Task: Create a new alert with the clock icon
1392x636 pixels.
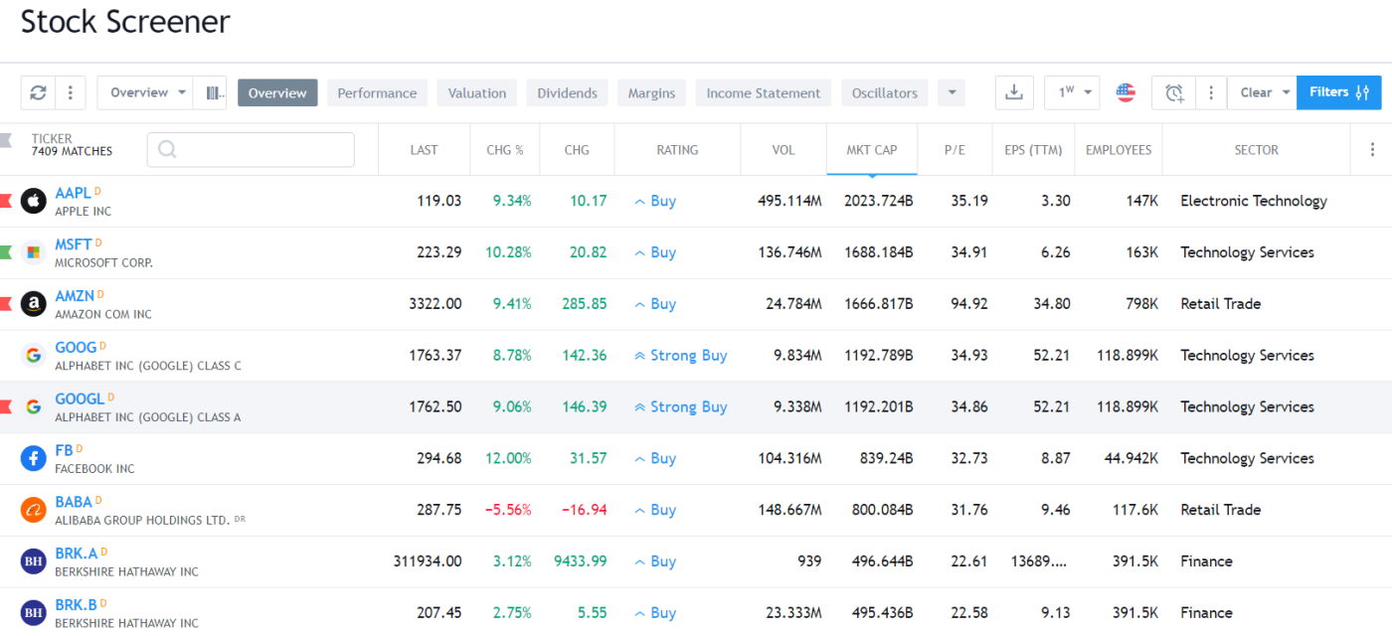Action: coord(1174,91)
